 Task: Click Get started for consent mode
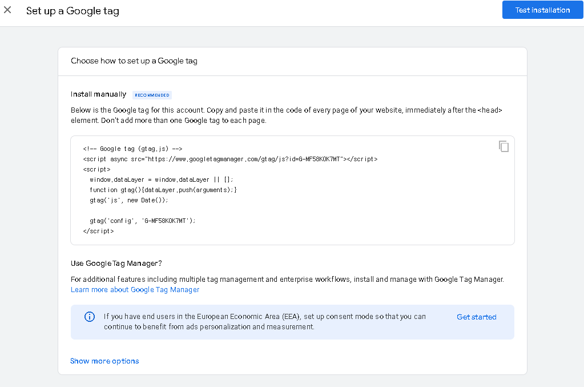pos(476,317)
